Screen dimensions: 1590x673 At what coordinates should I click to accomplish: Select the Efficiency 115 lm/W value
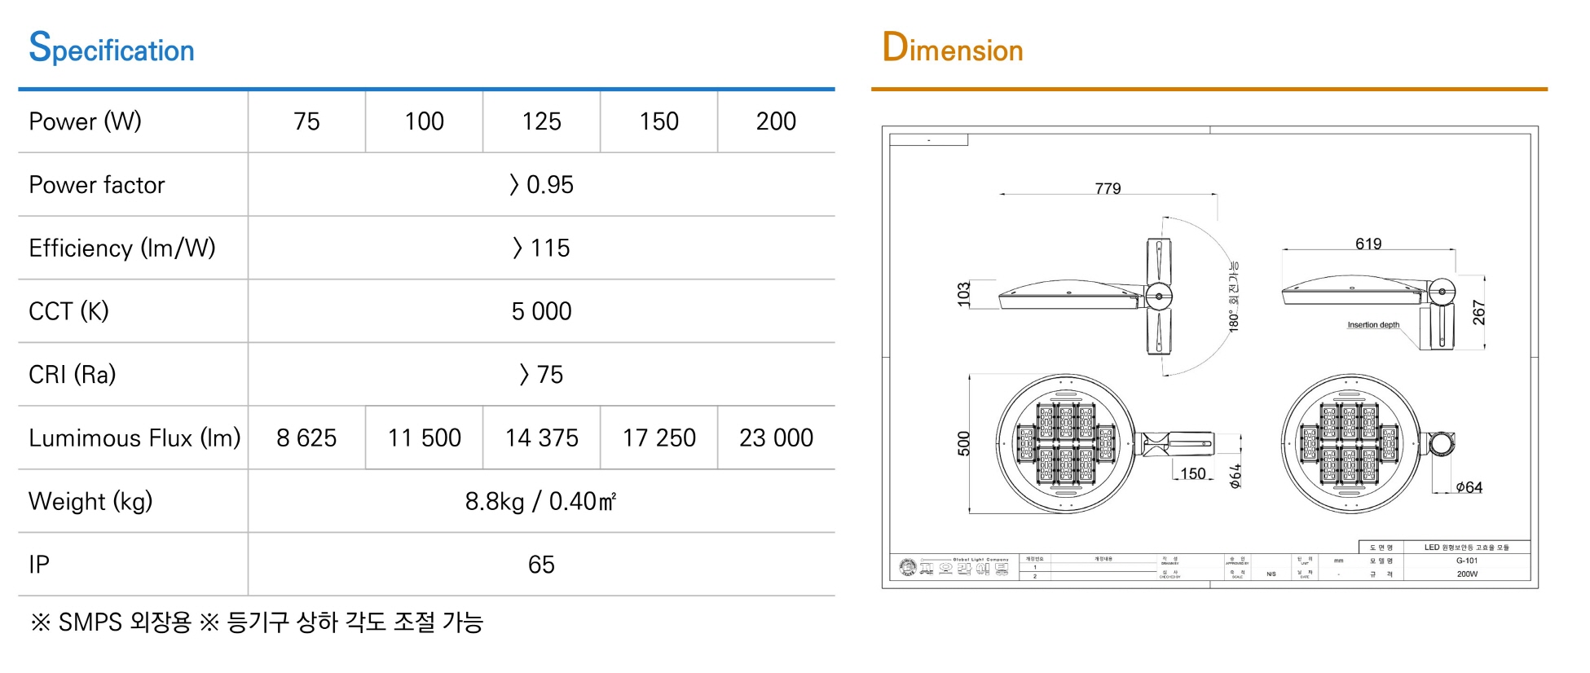click(x=541, y=248)
